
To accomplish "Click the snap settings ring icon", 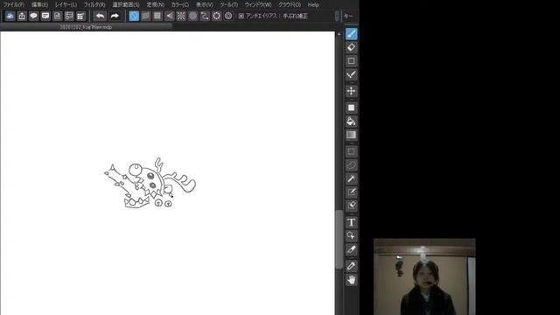I will (x=216, y=16).
